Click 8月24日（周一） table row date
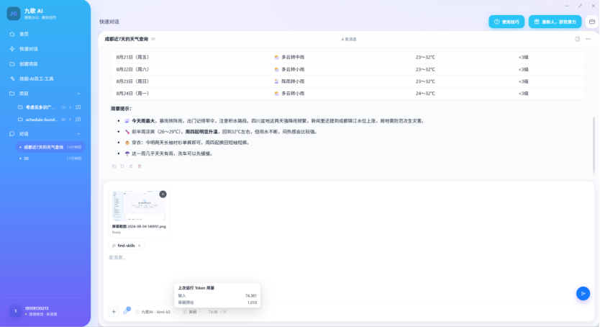This screenshot has height=327, width=600. 132,94
